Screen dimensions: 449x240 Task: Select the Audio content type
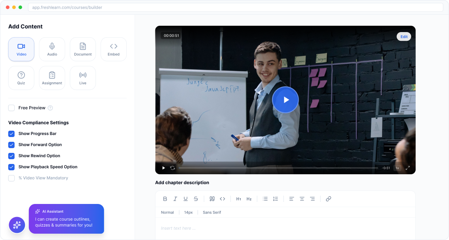click(52, 49)
